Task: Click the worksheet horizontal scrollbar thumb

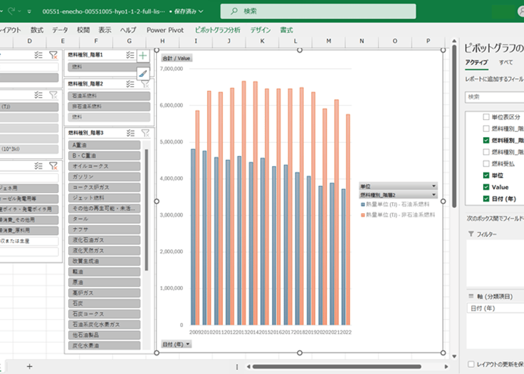Action: (336, 367)
